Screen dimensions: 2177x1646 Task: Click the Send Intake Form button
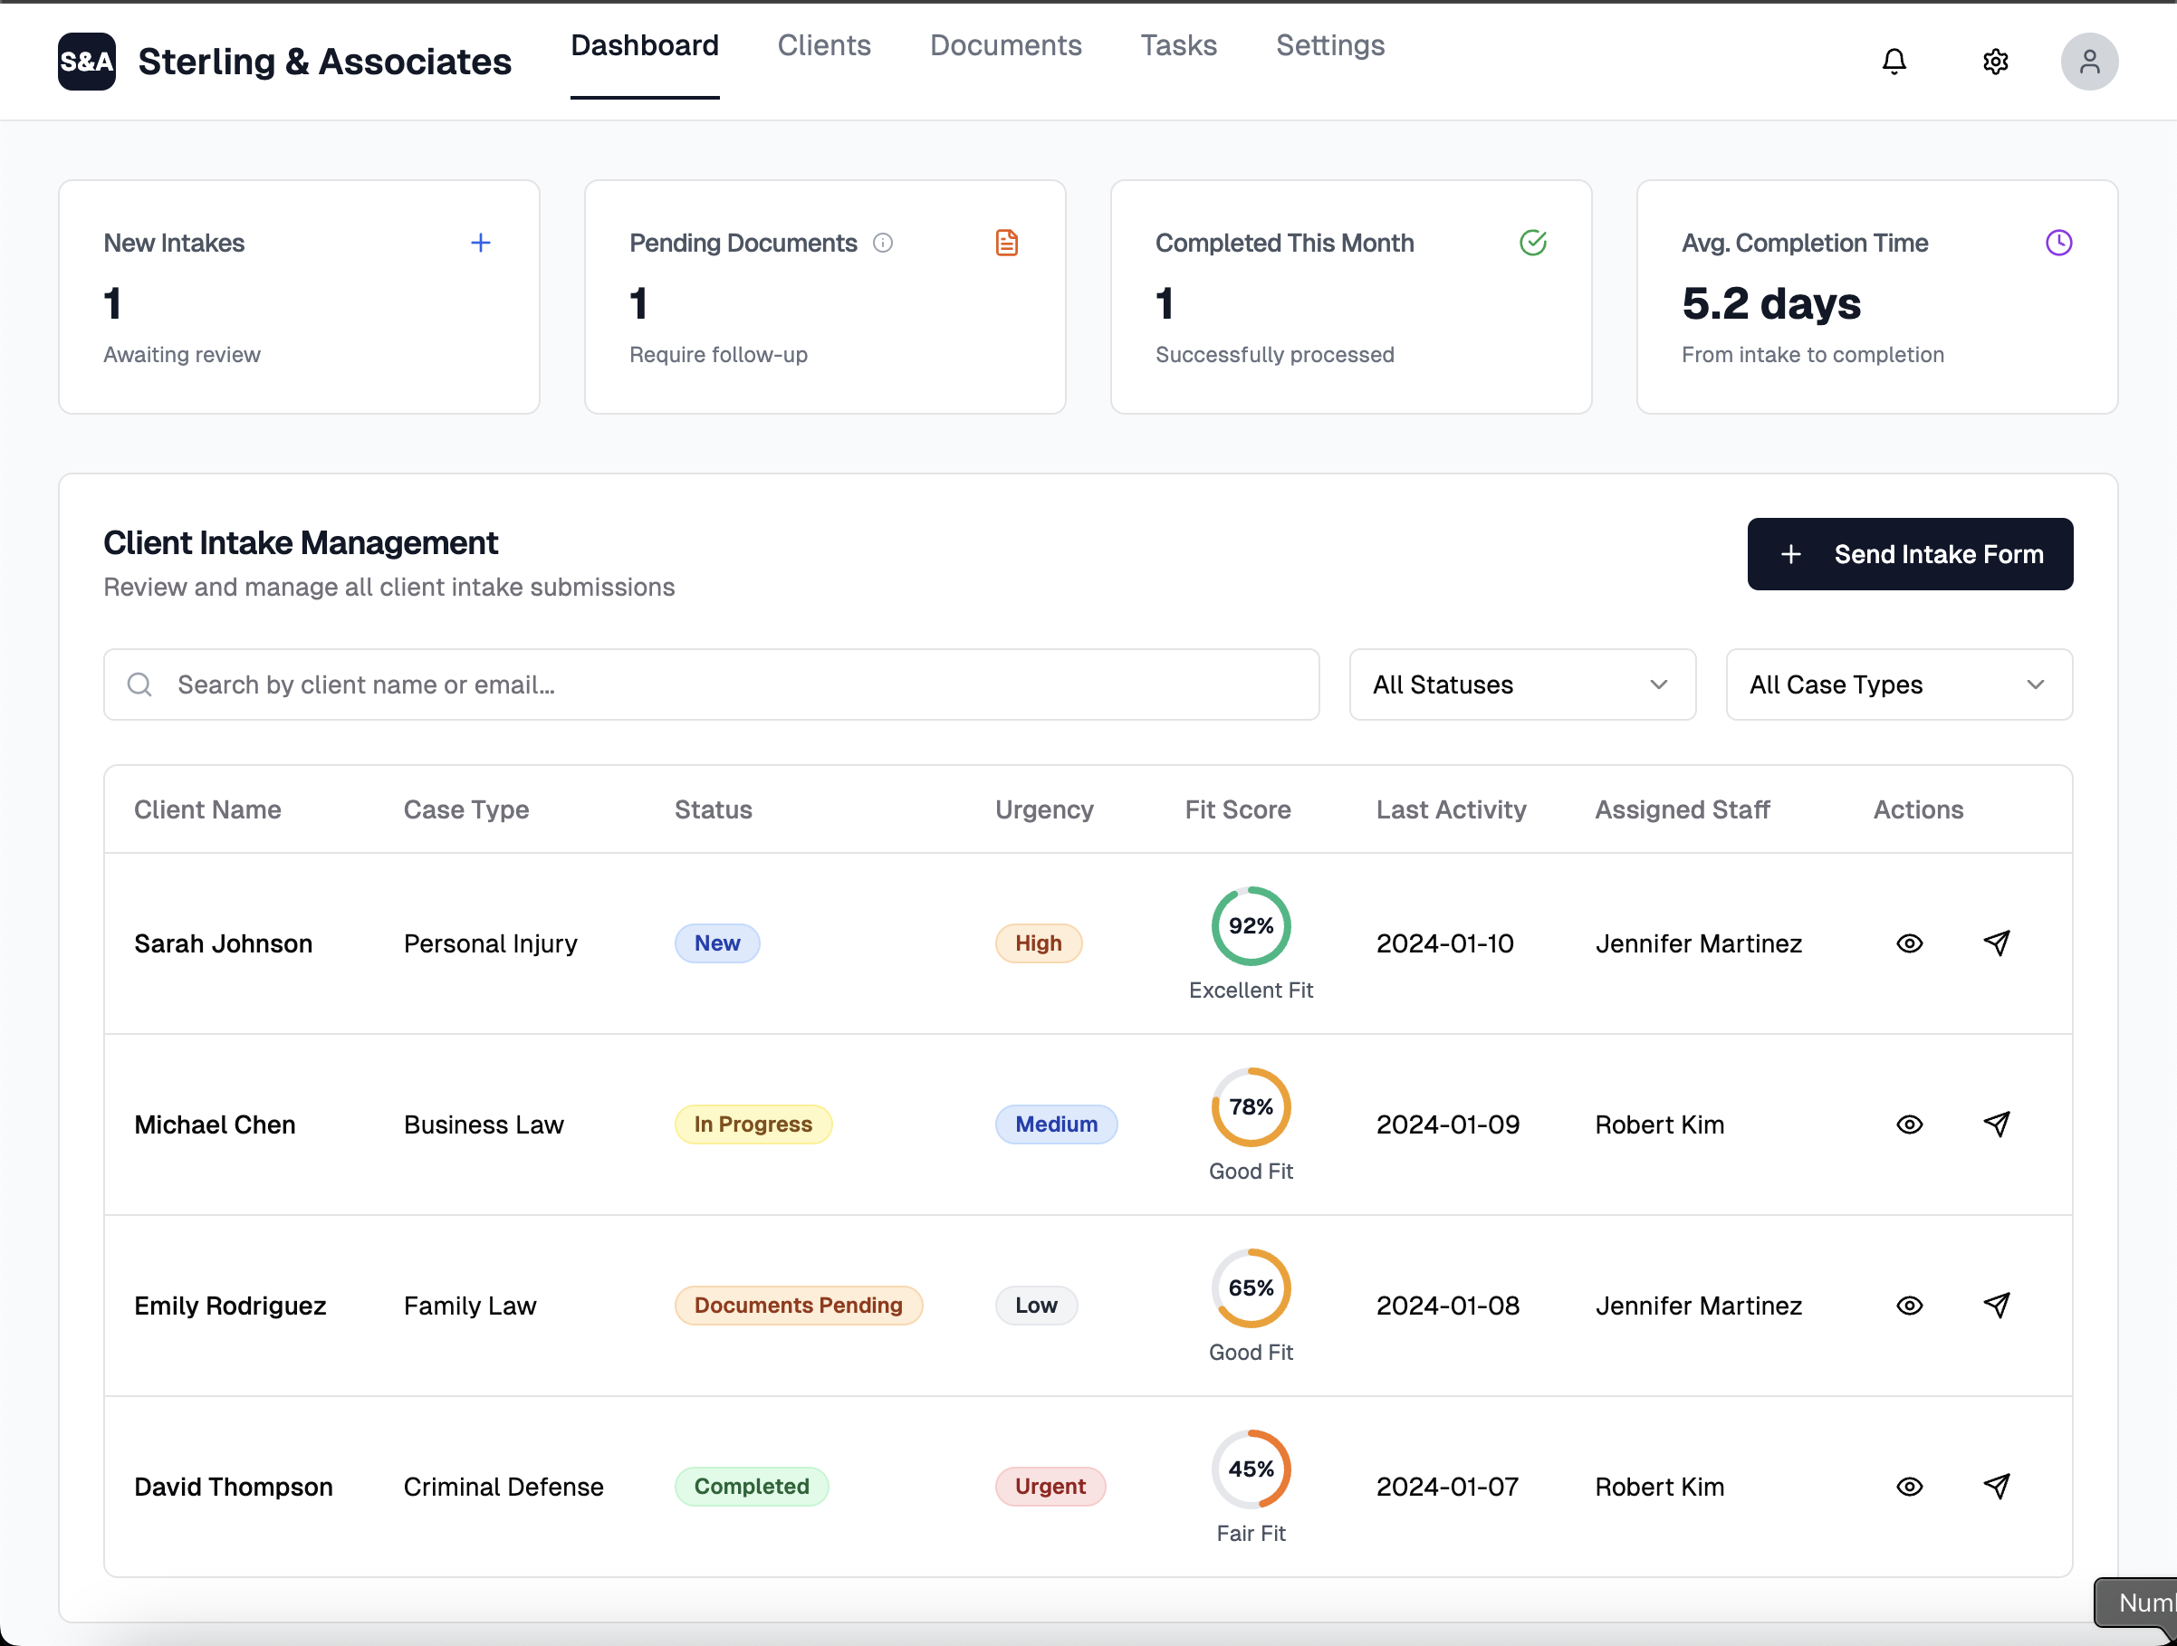[x=1909, y=553]
